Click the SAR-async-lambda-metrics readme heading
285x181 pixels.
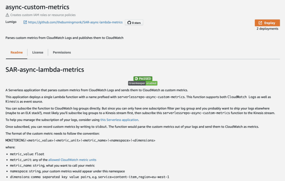pyautogui.click(x=45, y=70)
